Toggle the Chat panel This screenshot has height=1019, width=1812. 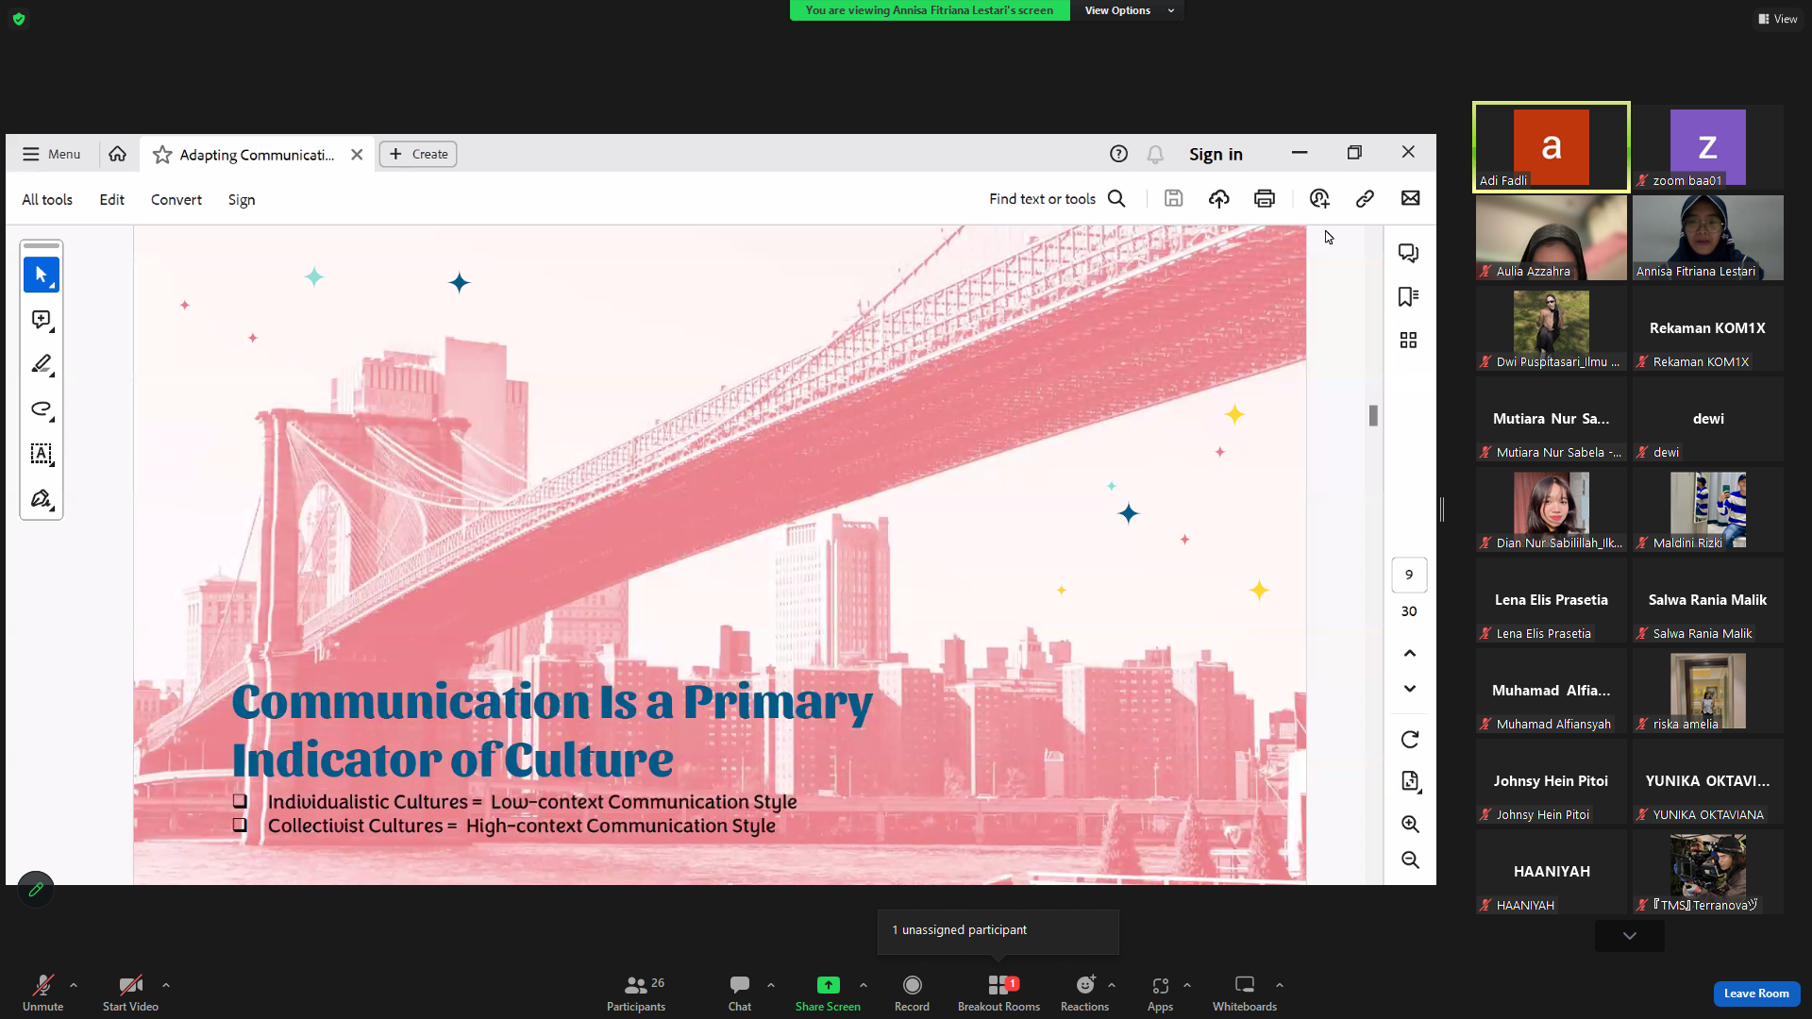(x=740, y=993)
